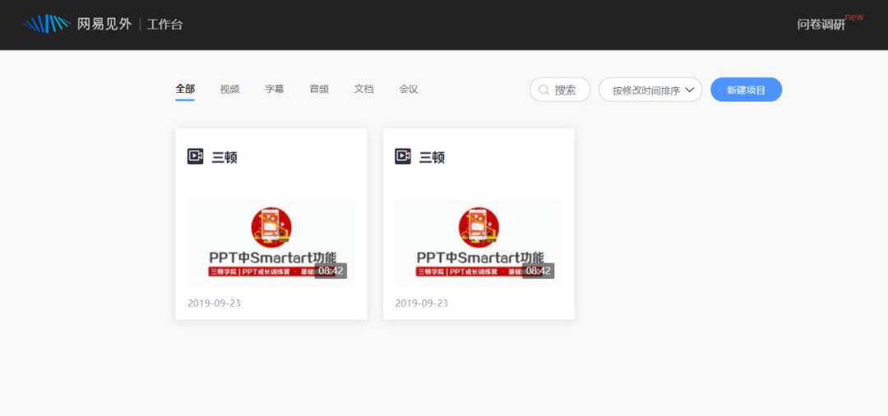Click the magnifier icon in the search box
888x416 pixels.
click(x=543, y=90)
